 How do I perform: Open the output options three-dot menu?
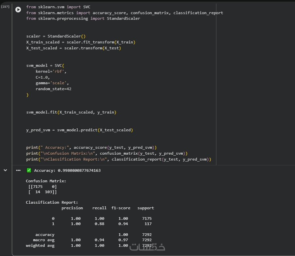coord(18,170)
